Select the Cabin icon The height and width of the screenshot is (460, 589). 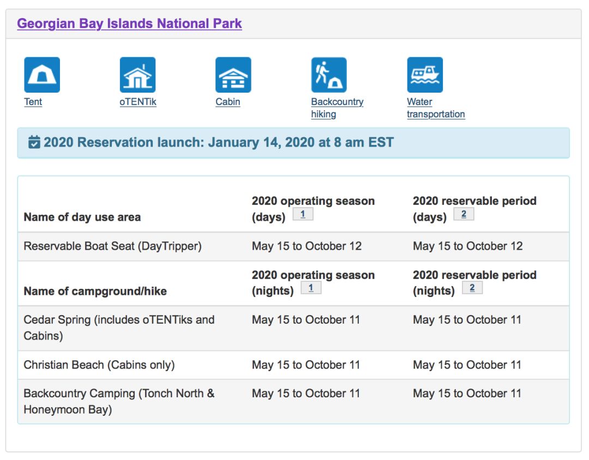233,75
